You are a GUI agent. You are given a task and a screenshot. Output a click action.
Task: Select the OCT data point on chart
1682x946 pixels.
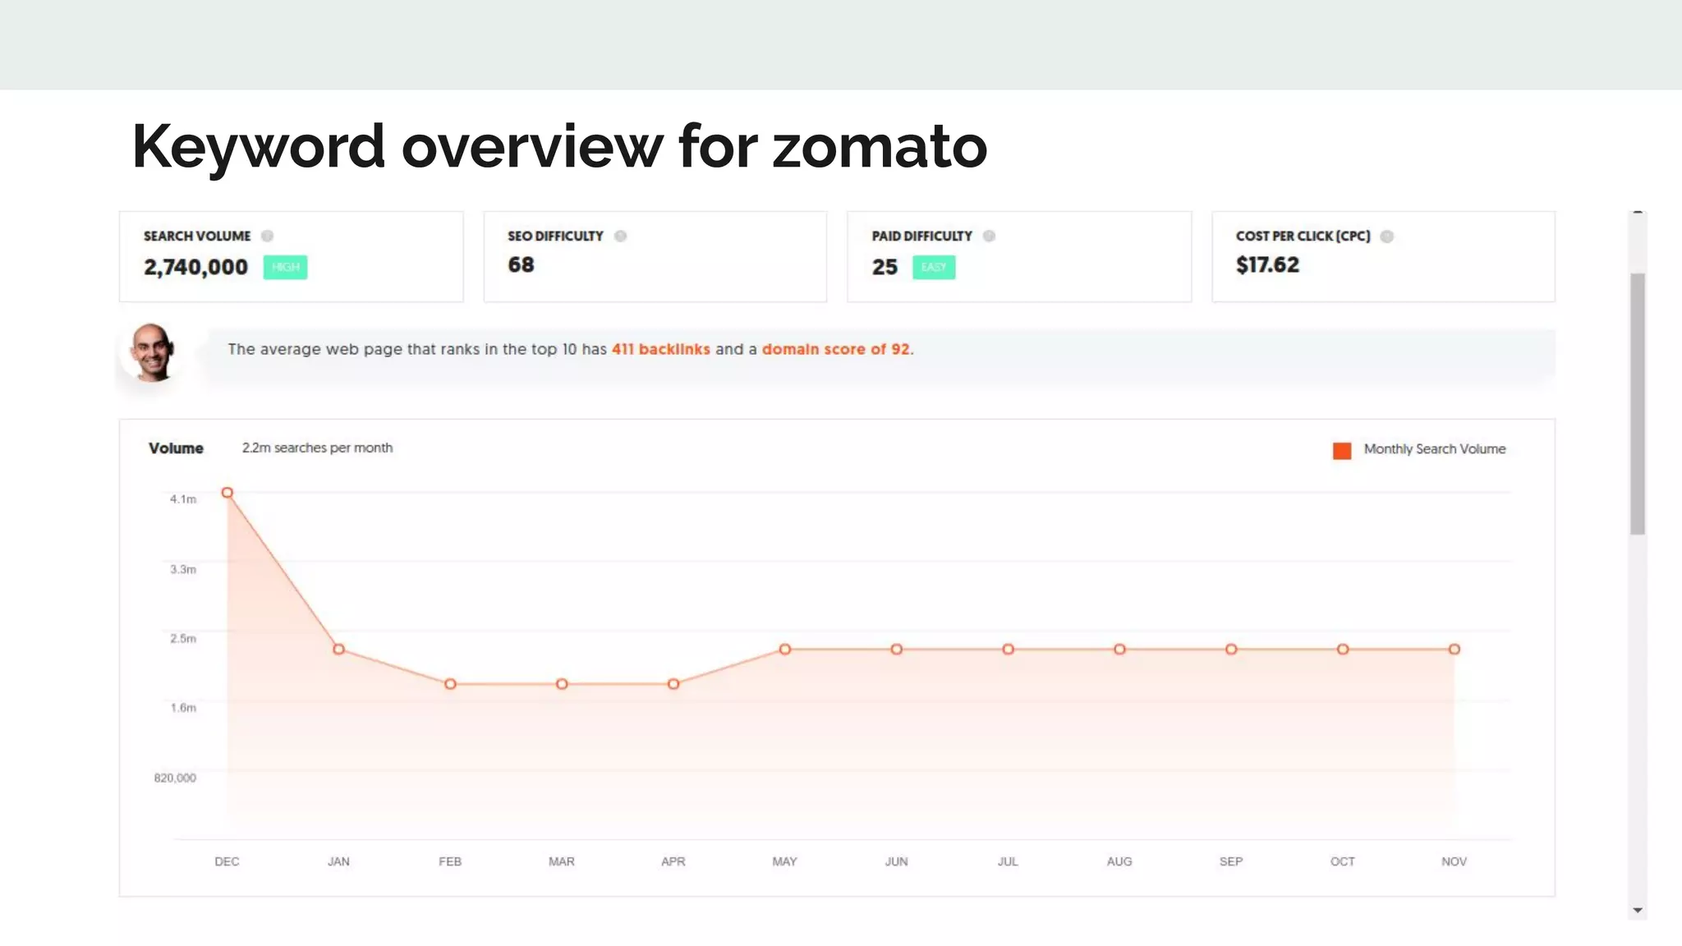[x=1343, y=650]
